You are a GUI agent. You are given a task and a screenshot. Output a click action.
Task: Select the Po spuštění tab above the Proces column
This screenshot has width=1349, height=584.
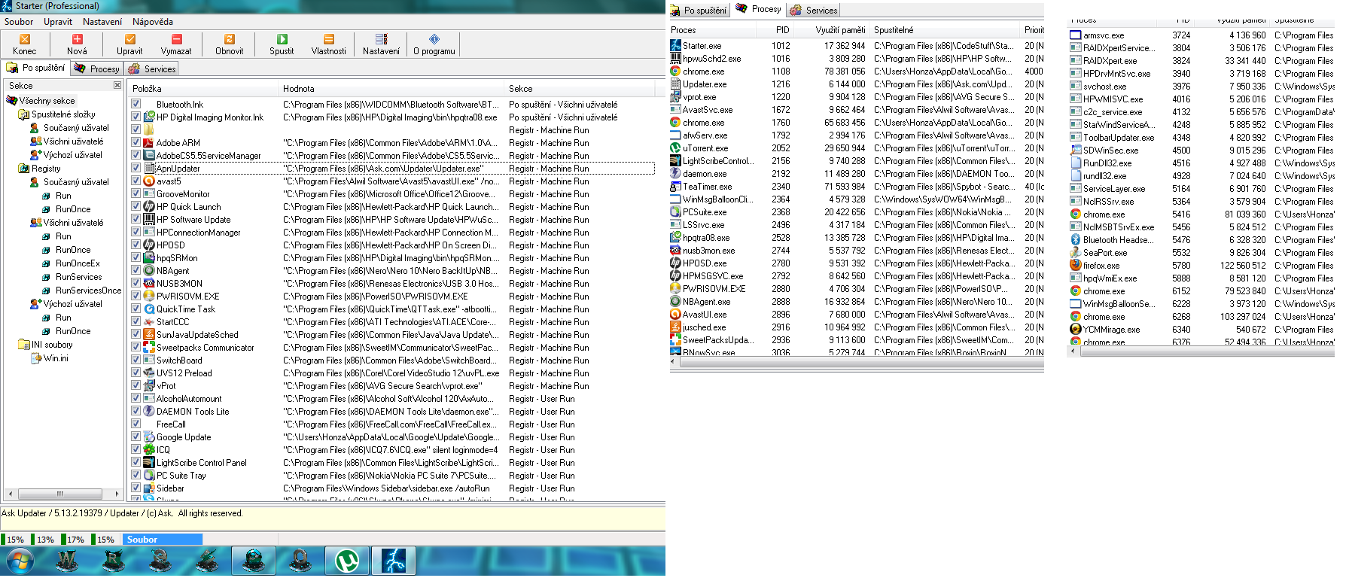point(699,10)
